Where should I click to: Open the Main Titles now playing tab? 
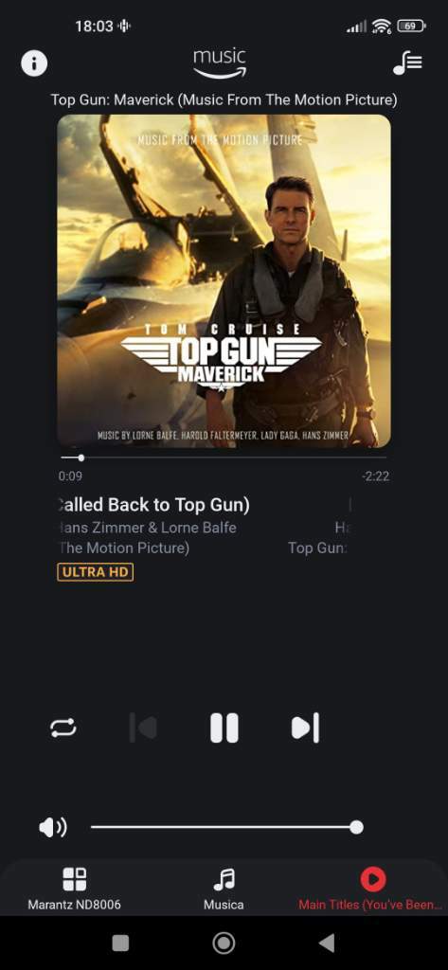coord(371,889)
